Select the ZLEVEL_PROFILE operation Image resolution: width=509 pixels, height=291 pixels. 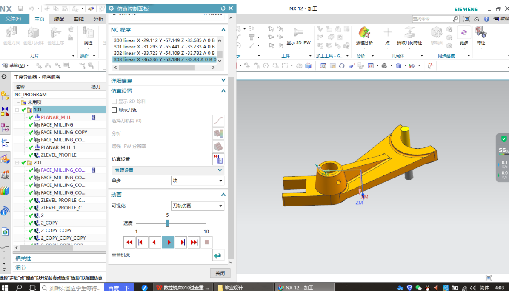59,155
